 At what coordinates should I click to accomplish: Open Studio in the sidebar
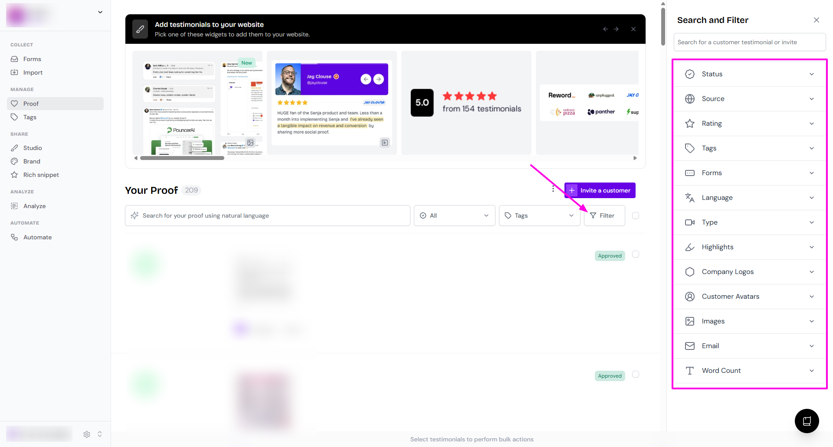[33, 148]
